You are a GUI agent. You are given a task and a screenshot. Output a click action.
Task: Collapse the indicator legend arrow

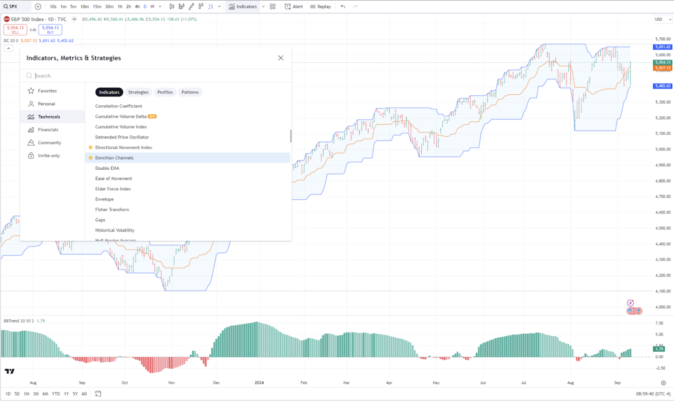pyautogui.click(x=8, y=48)
